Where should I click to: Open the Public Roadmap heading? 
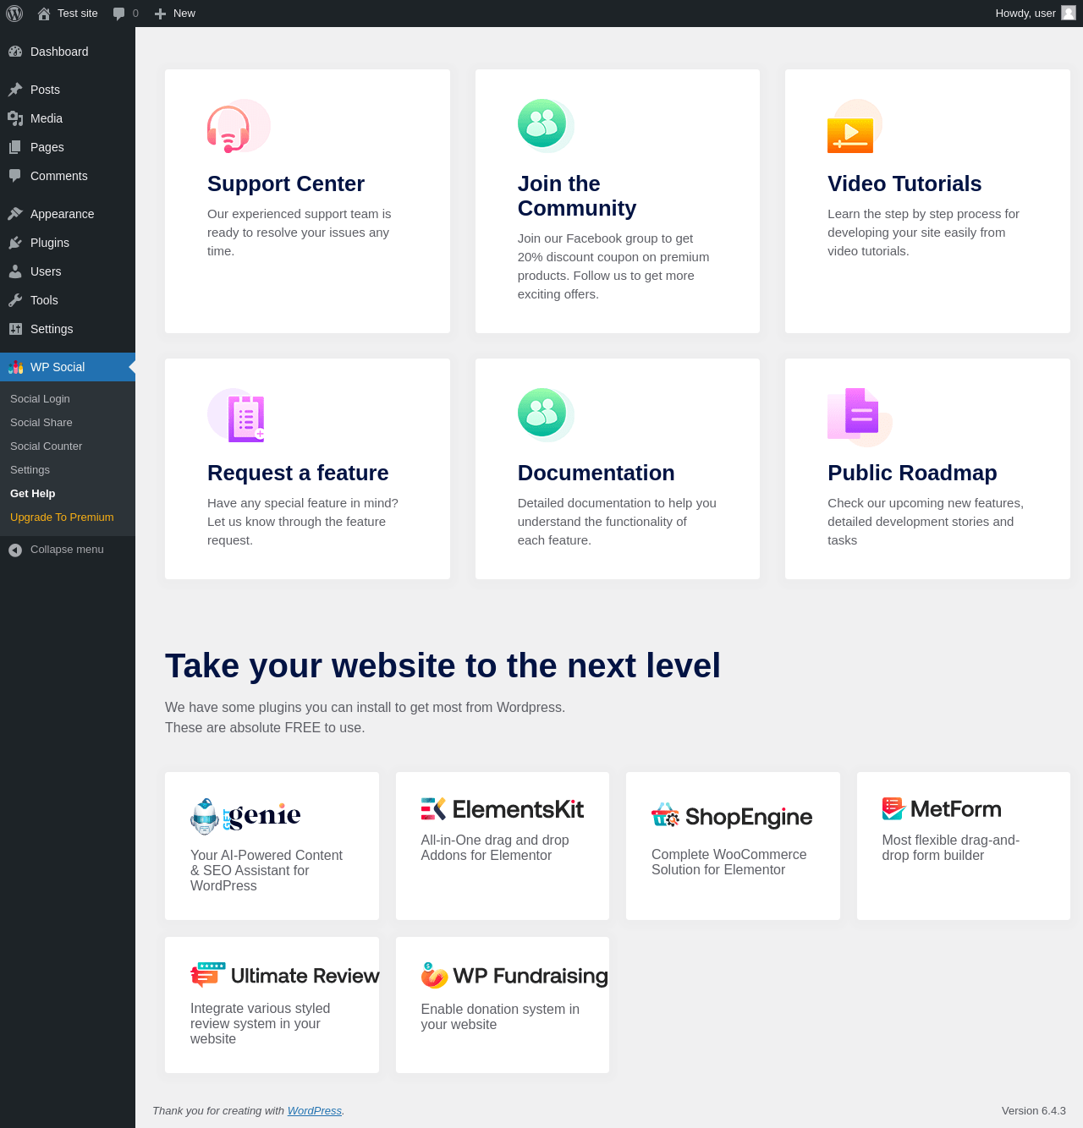912,473
